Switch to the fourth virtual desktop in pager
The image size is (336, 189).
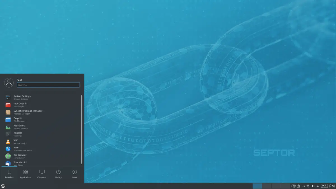(286, 186)
